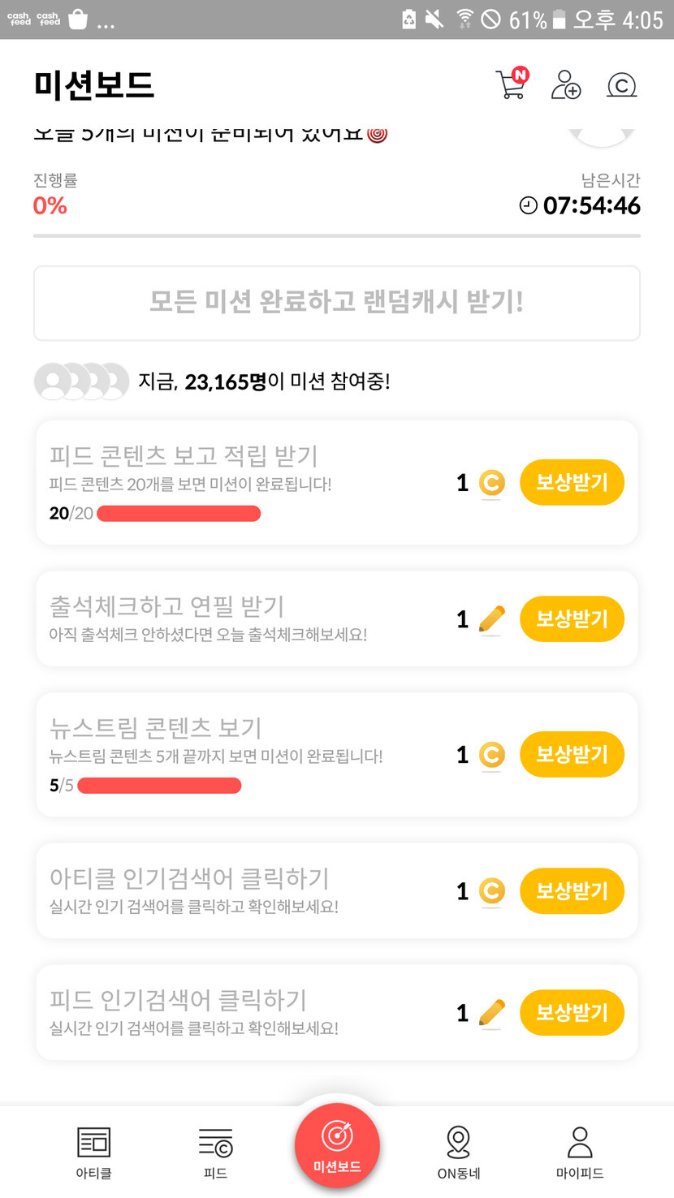This screenshot has height=1198, width=674.
Task: Tap the add friend icon
Action: pos(565,84)
